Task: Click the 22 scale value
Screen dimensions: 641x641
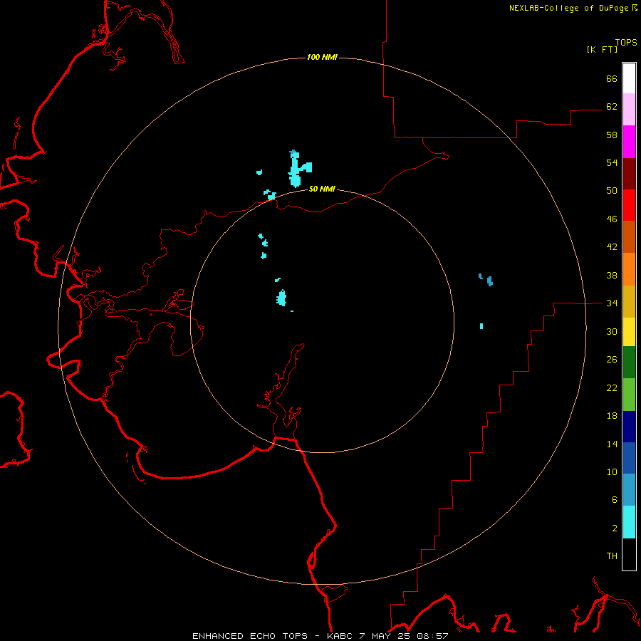Action: click(612, 387)
